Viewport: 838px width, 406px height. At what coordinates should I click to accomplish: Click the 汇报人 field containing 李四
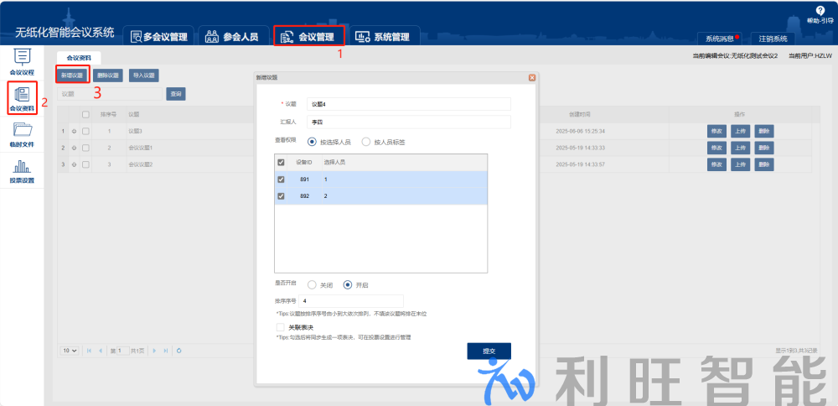409,122
